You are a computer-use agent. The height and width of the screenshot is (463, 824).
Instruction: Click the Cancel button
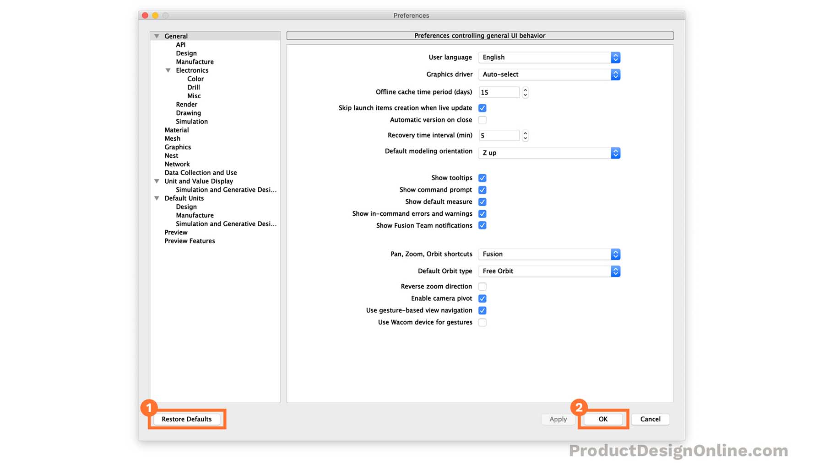[650, 419]
